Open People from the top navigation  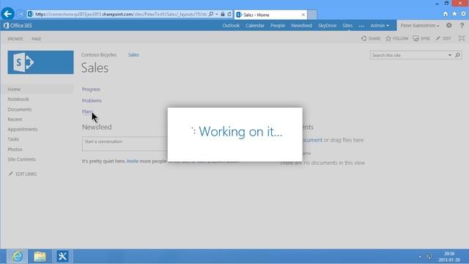pos(278,26)
